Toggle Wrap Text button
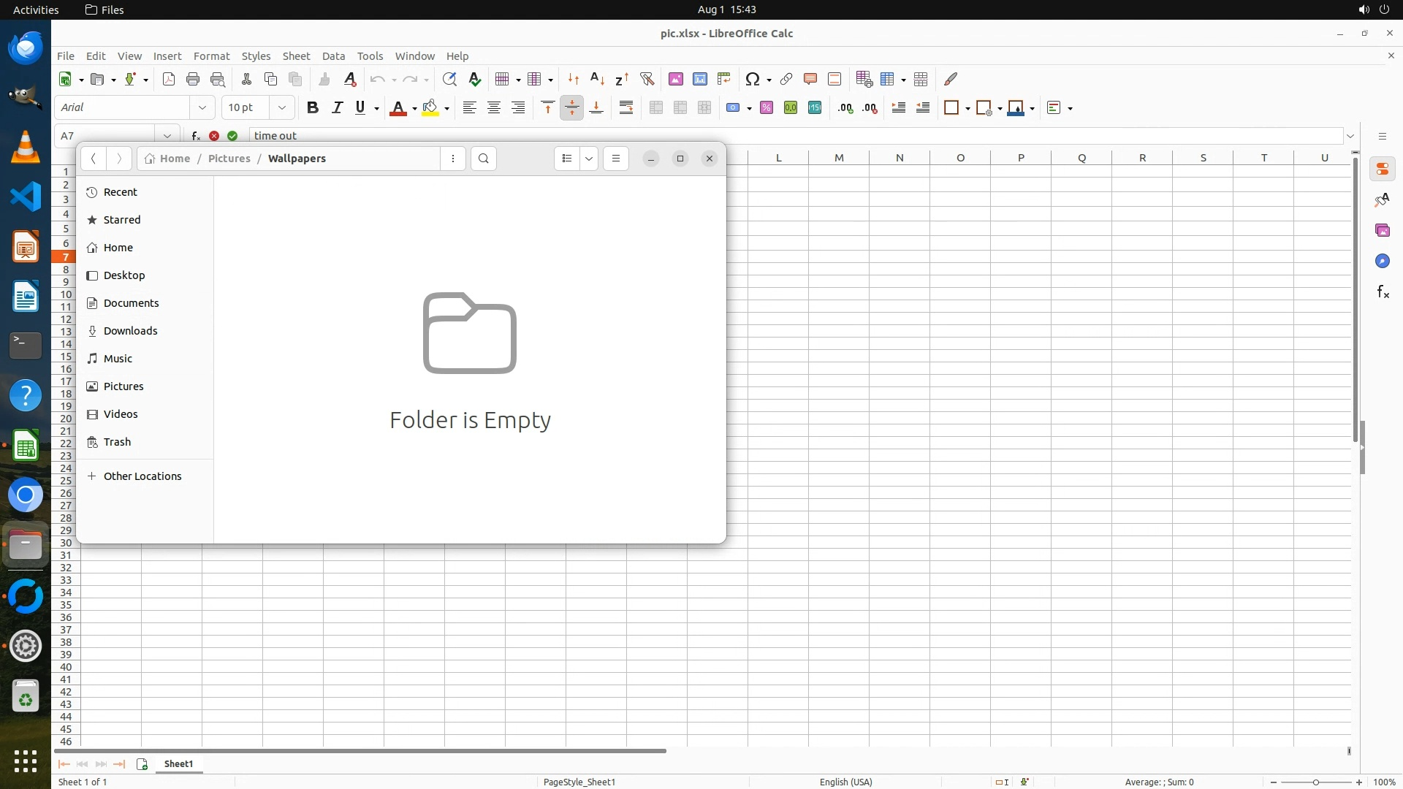The image size is (1403, 789). (626, 108)
